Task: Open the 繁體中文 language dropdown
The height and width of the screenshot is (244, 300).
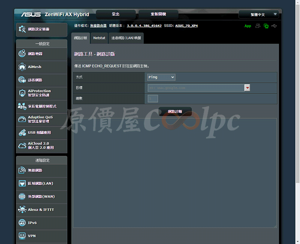Action: pyautogui.click(x=259, y=15)
